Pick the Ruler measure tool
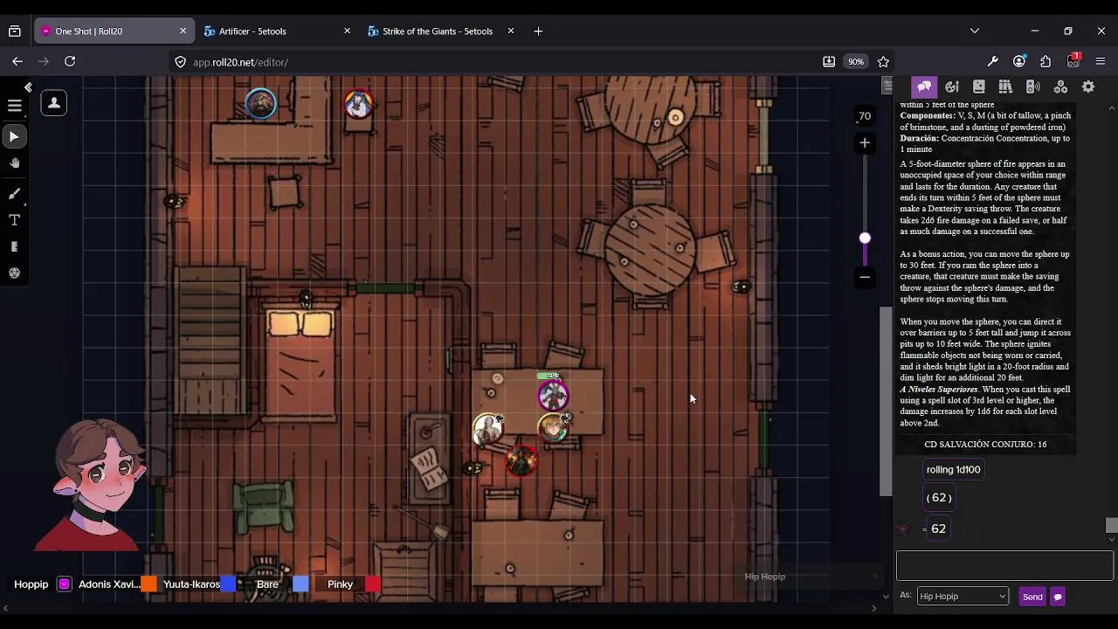 [x=14, y=247]
